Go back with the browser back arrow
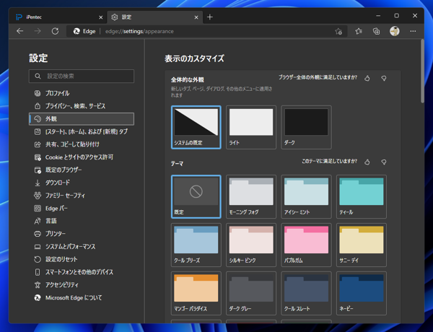The width and height of the screenshot is (433, 332). click(20, 31)
